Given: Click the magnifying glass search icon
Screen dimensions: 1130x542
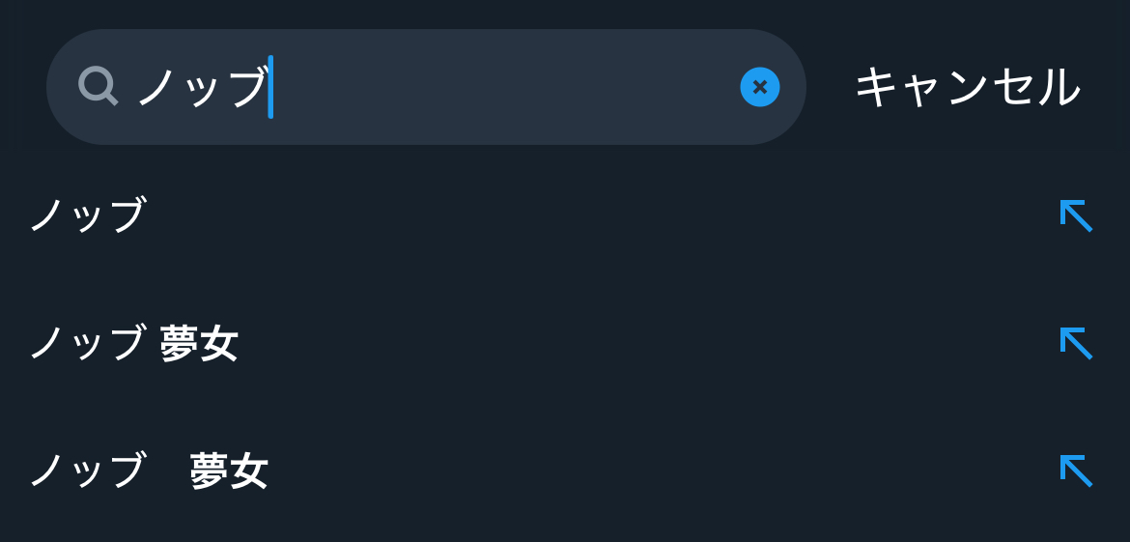Looking at the screenshot, I should 98,86.
